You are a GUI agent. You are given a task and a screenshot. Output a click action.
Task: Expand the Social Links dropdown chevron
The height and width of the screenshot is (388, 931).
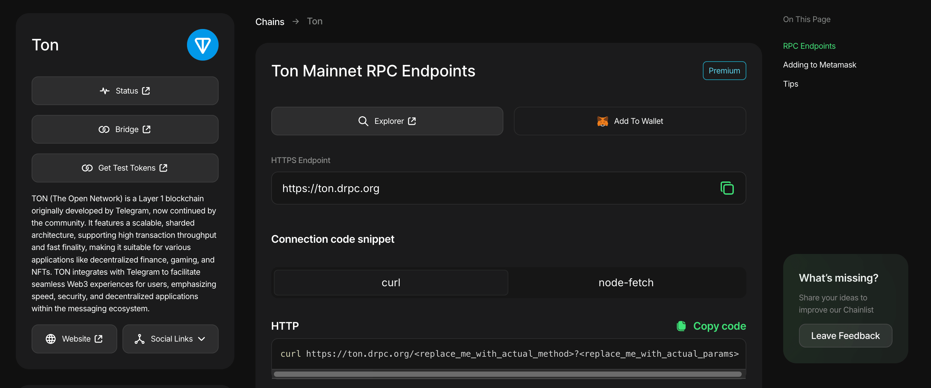[x=202, y=339]
